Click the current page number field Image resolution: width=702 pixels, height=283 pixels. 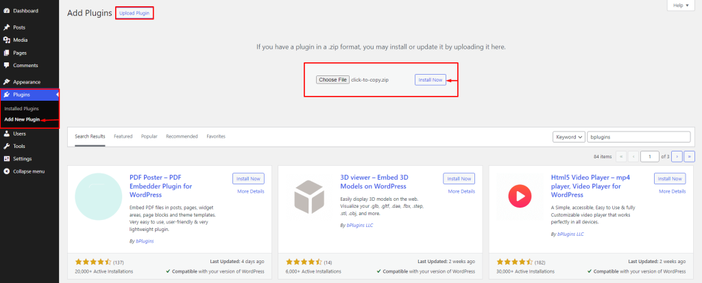tap(650, 156)
